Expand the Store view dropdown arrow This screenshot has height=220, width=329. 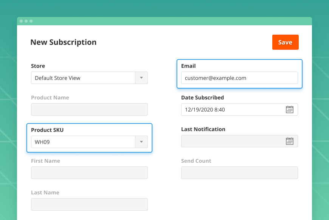pyautogui.click(x=141, y=78)
